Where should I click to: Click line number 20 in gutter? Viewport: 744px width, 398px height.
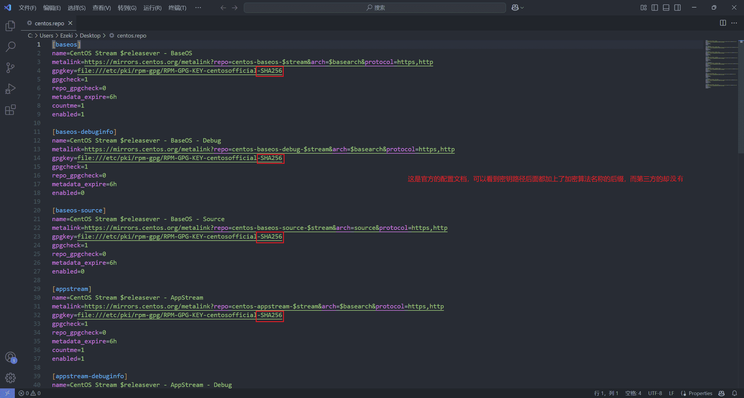tap(37, 210)
